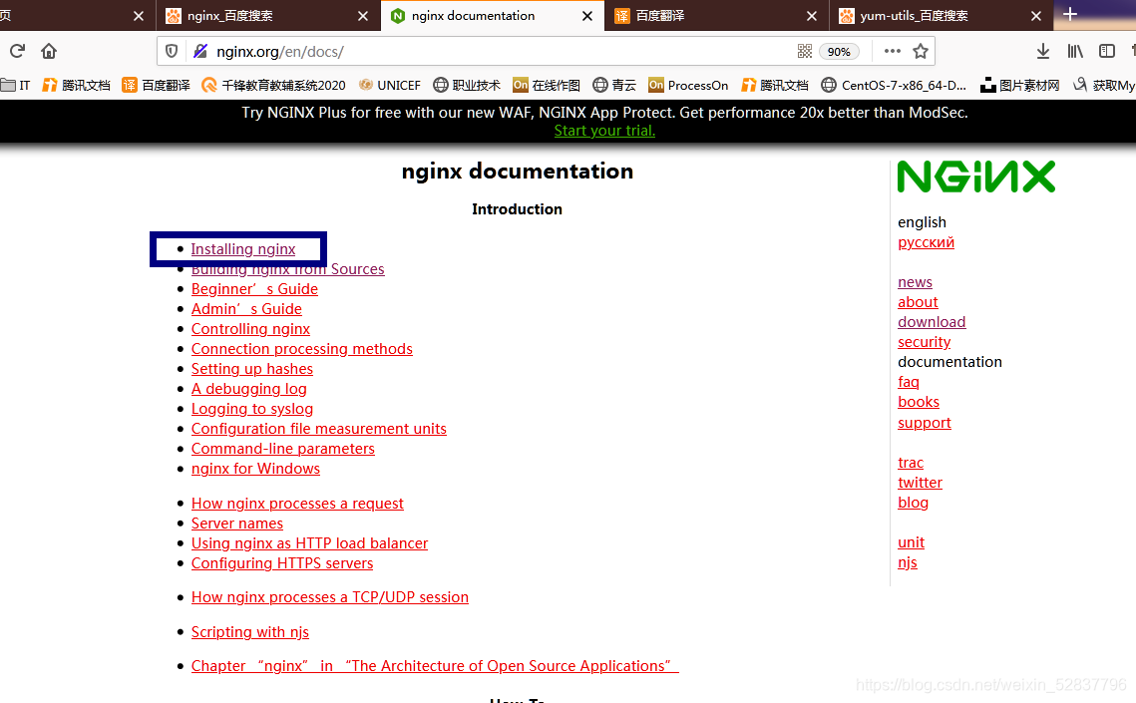Open the Admin's Guide link
Screen dimensions: 1136x703
[246, 309]
